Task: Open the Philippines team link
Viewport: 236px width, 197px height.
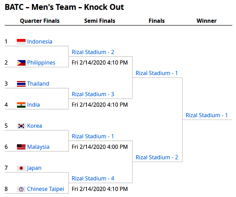Action: pyautogui.click(x=41, y=63)
